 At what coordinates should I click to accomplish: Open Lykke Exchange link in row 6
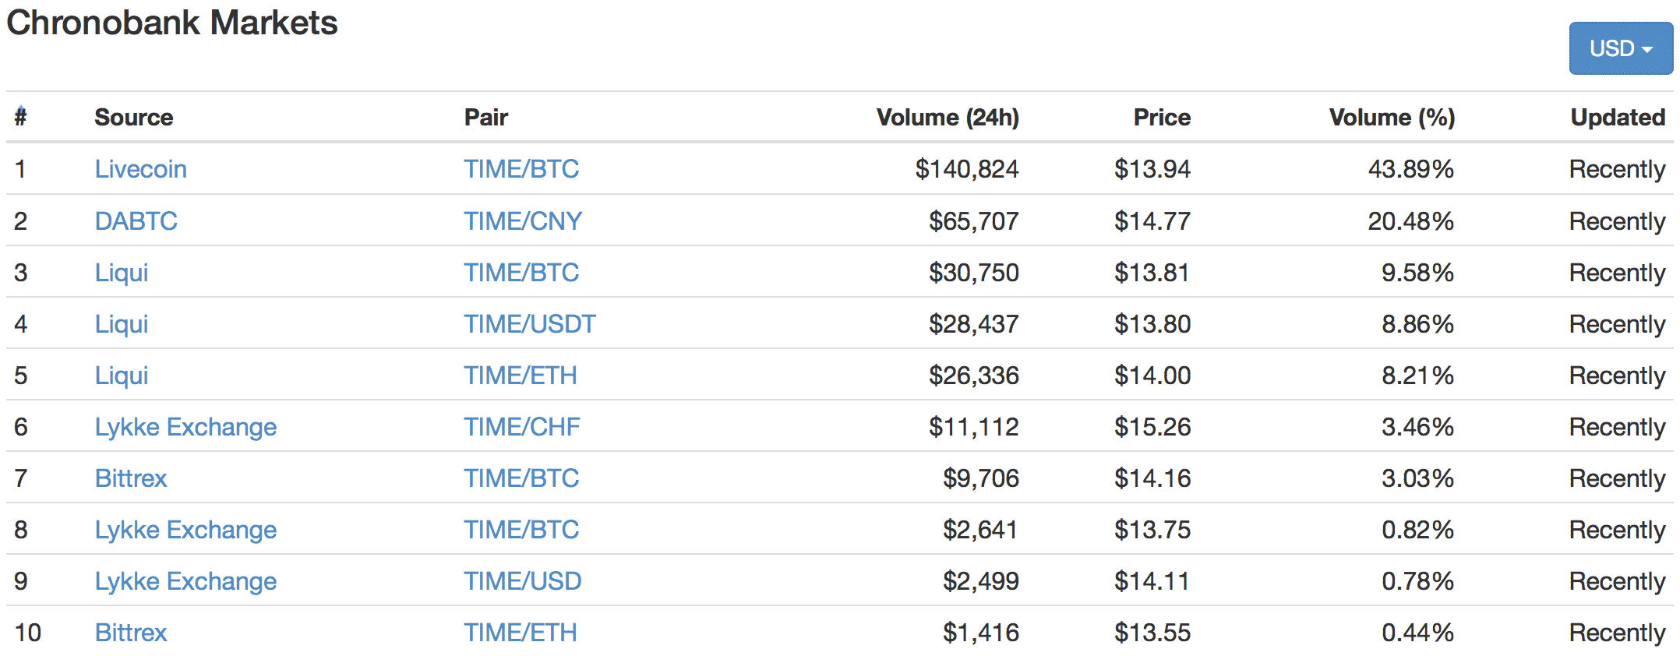tap(185, 427)
